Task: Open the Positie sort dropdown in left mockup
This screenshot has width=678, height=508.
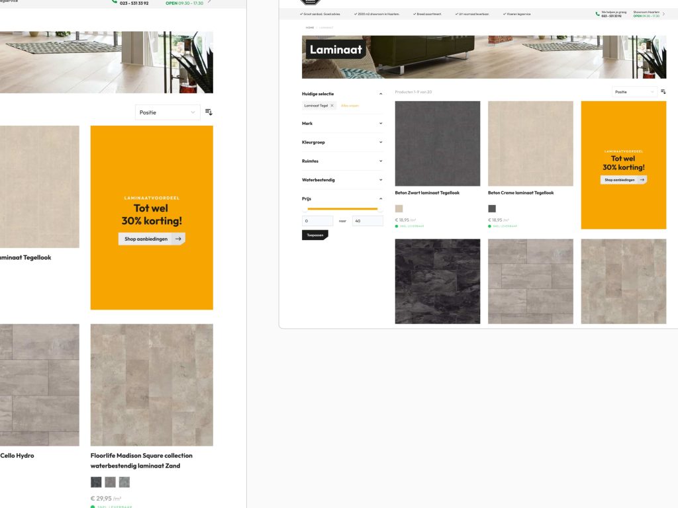Action: [x=168, y=112]
